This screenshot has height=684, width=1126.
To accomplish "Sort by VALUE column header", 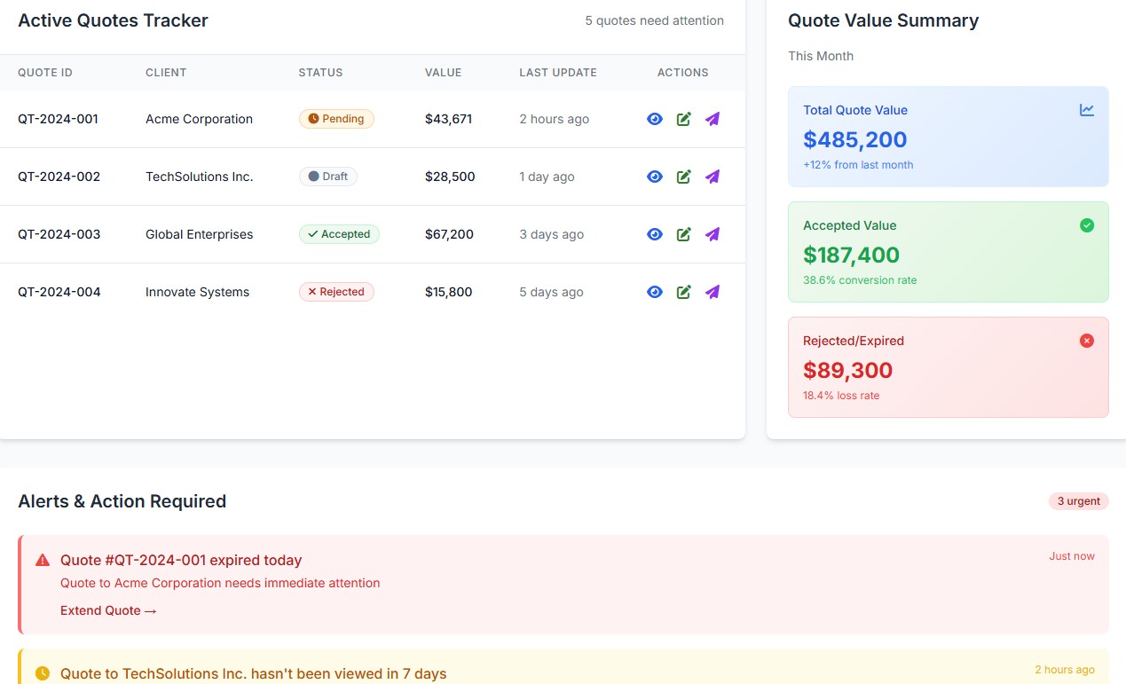I will tap(444, 73).
